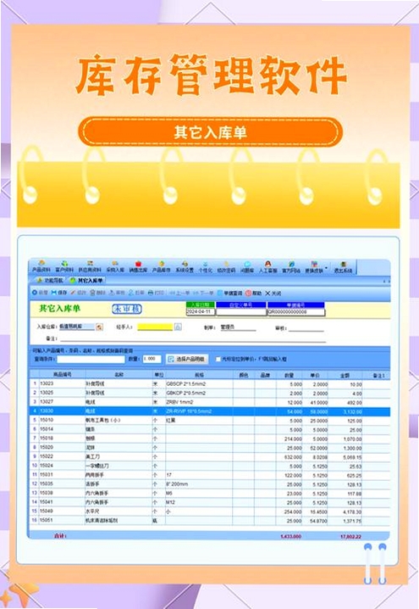Click the 反审 toolbar button
This screenshot has height=609, width=419.
[136, 293]
